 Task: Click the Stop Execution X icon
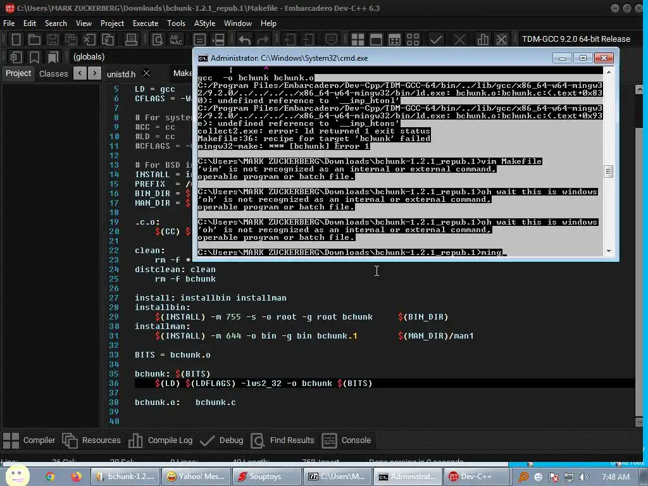point(459,40)
